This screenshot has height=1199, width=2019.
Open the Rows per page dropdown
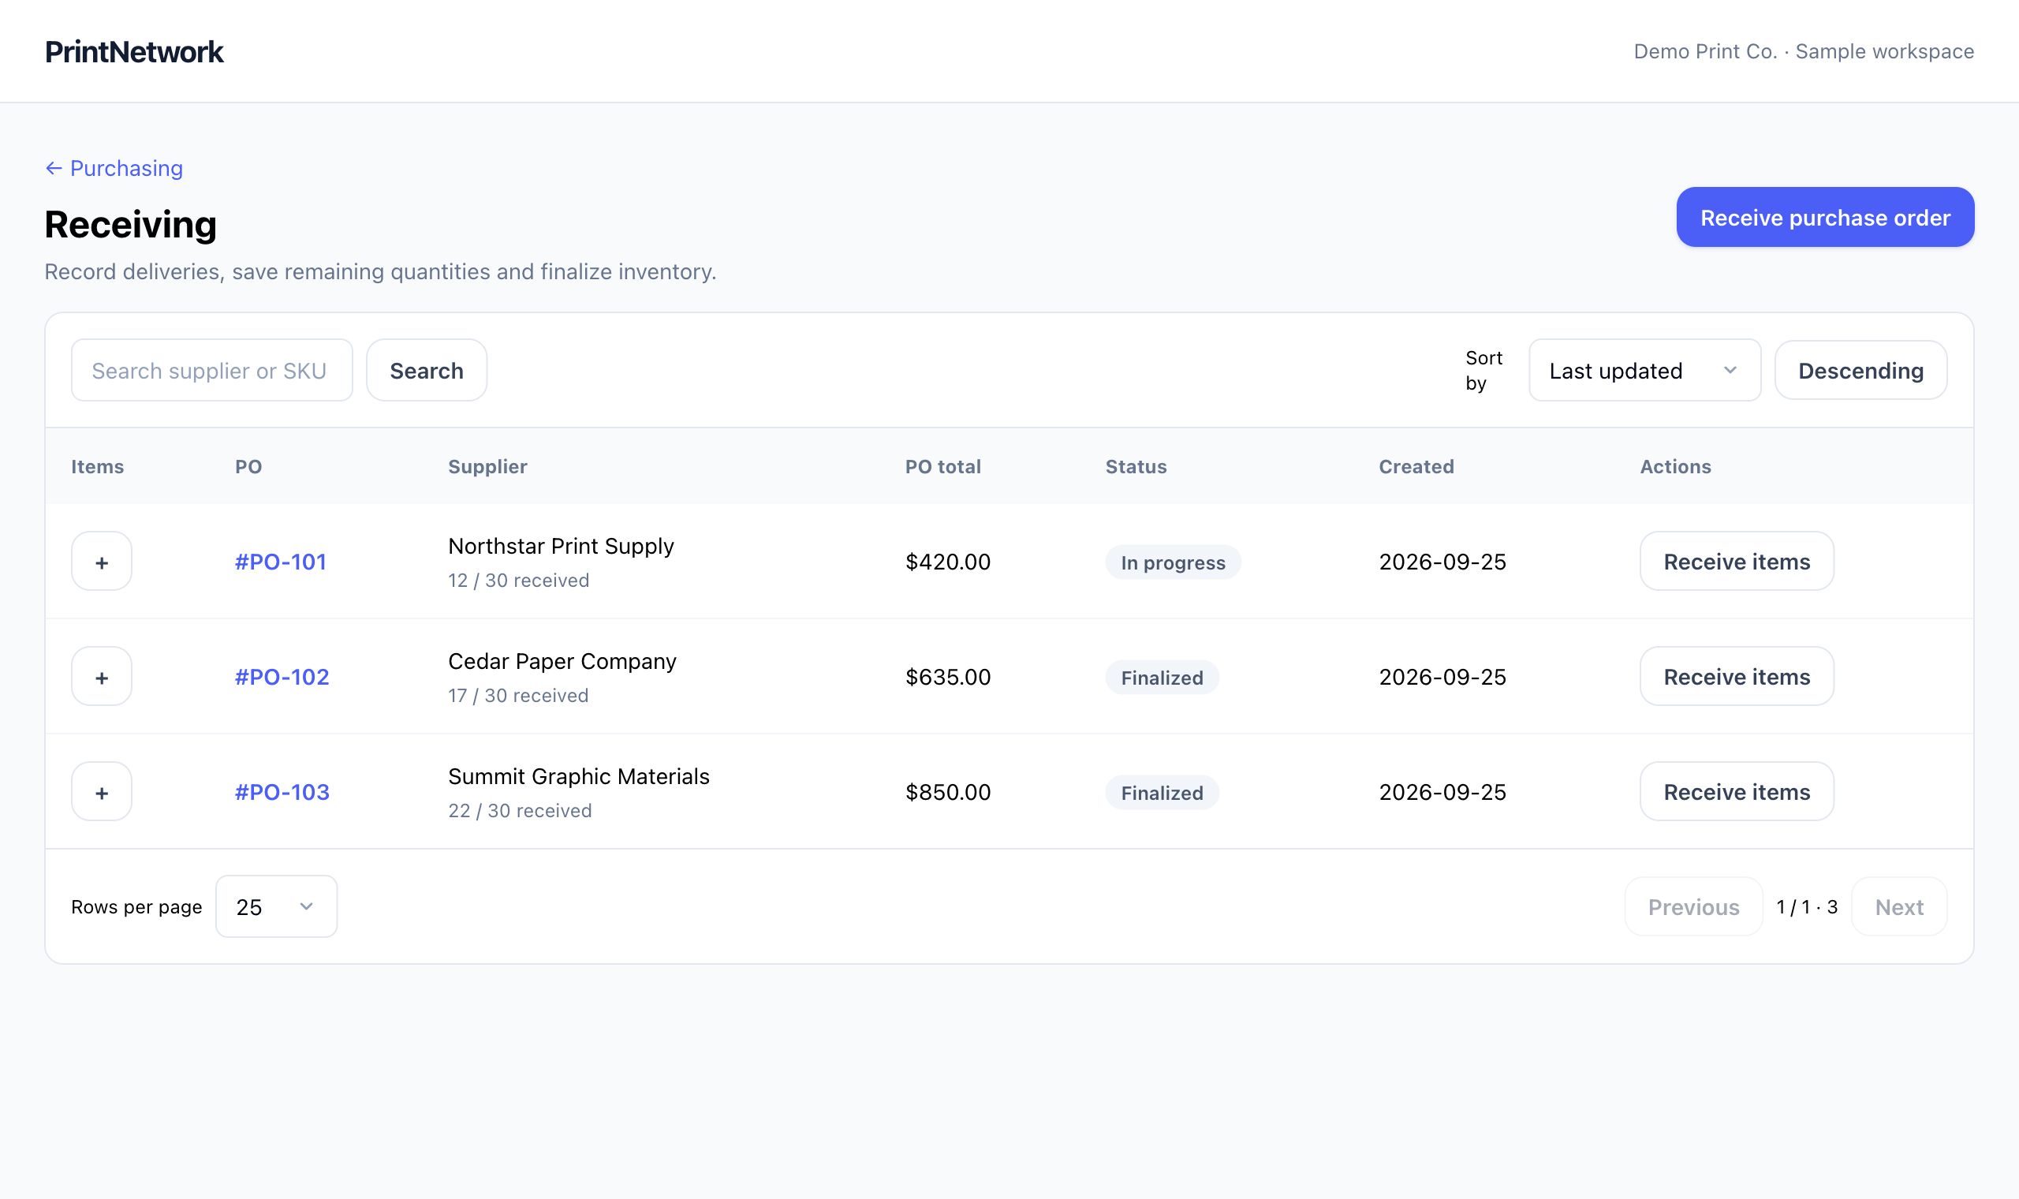tap(276, 906)
